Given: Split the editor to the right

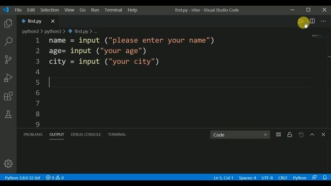Looking at the screenshot, I should [312, 21].
